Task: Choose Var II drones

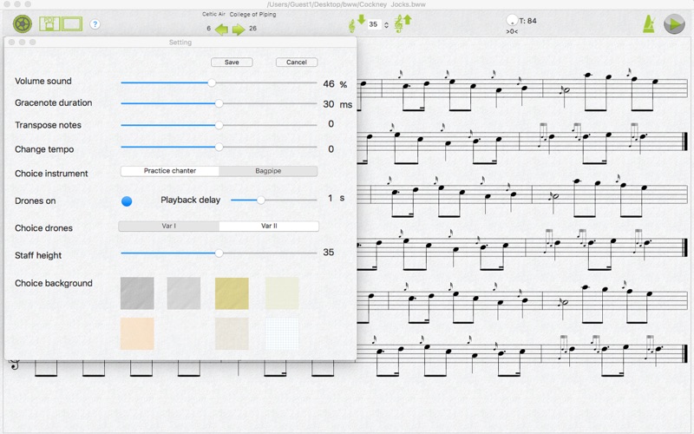Action: (269, 226)
